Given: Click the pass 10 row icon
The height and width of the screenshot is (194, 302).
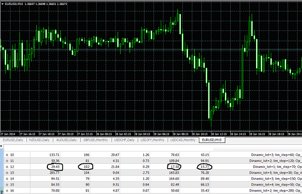Looking at the screenshot, I should (7, 155).
